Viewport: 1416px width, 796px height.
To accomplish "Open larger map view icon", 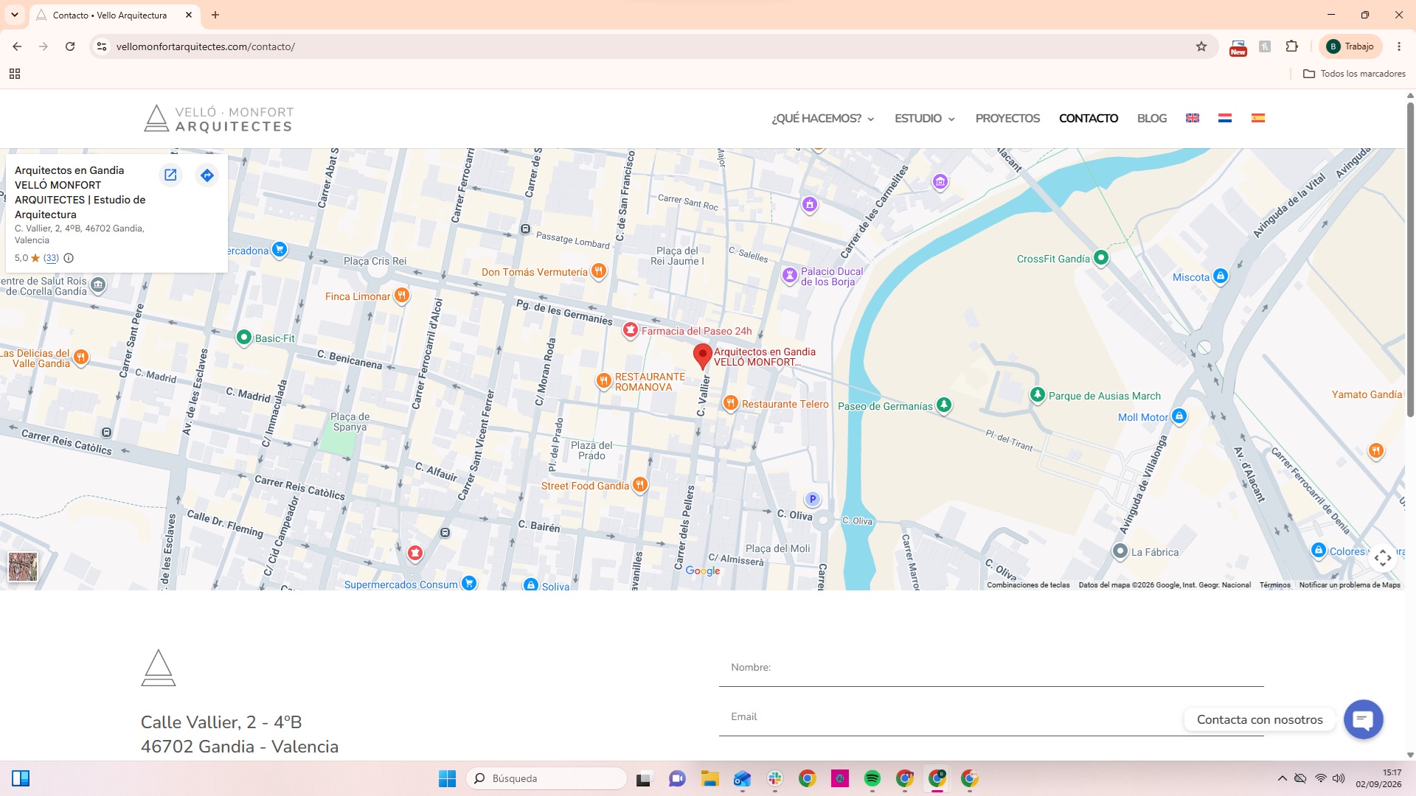I will [x=170, y=175].
